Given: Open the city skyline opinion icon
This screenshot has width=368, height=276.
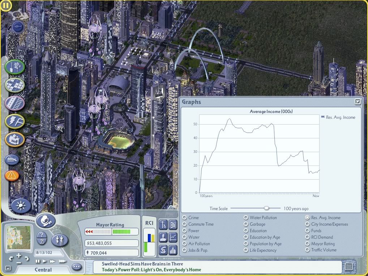Looking at the screenshot, I should (x=173, y=250).
